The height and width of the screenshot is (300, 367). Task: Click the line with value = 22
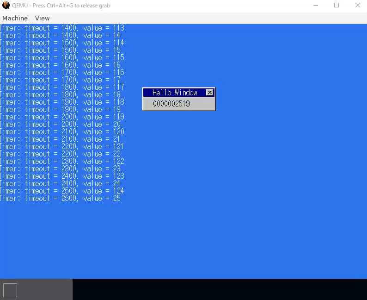click(60, 154)
